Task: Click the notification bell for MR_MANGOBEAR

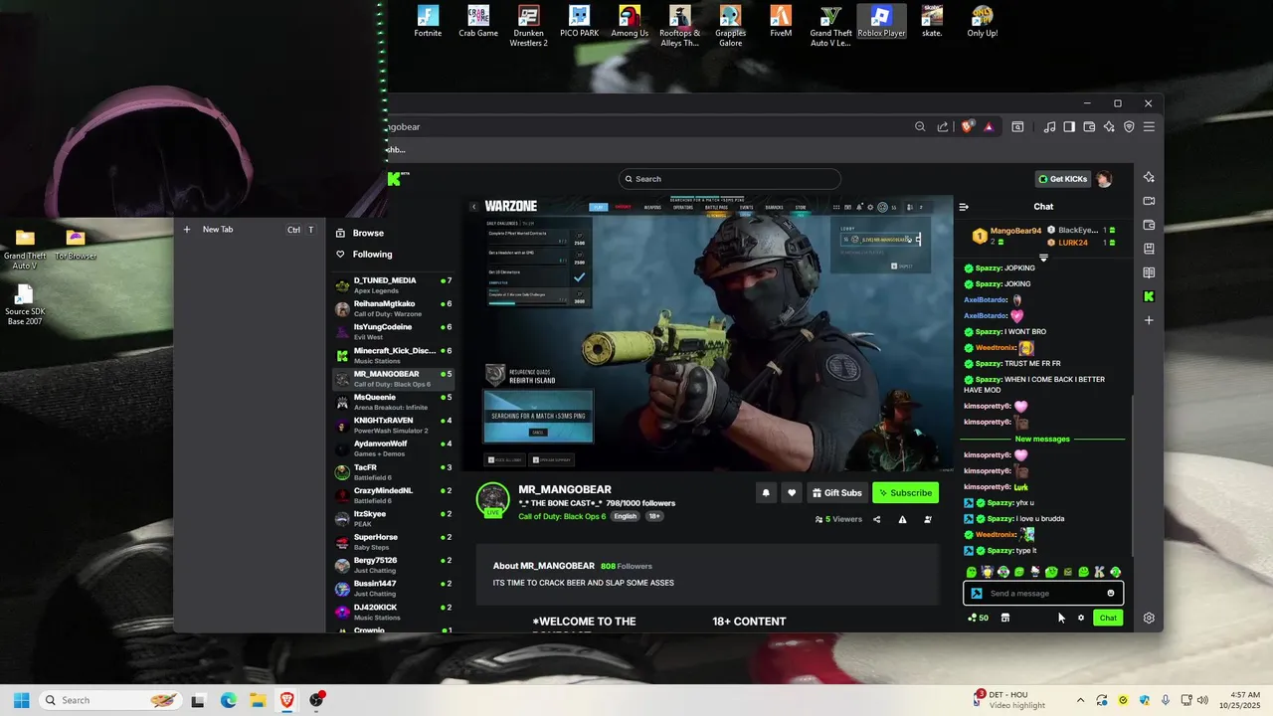Action: (x=766, y=492)
